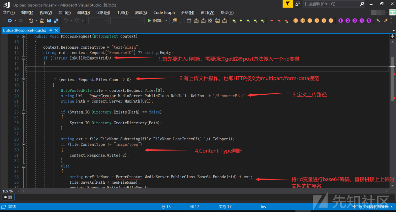Click the Undo arrow icon
The image size is (396, 212).
[x=66, y=21]
